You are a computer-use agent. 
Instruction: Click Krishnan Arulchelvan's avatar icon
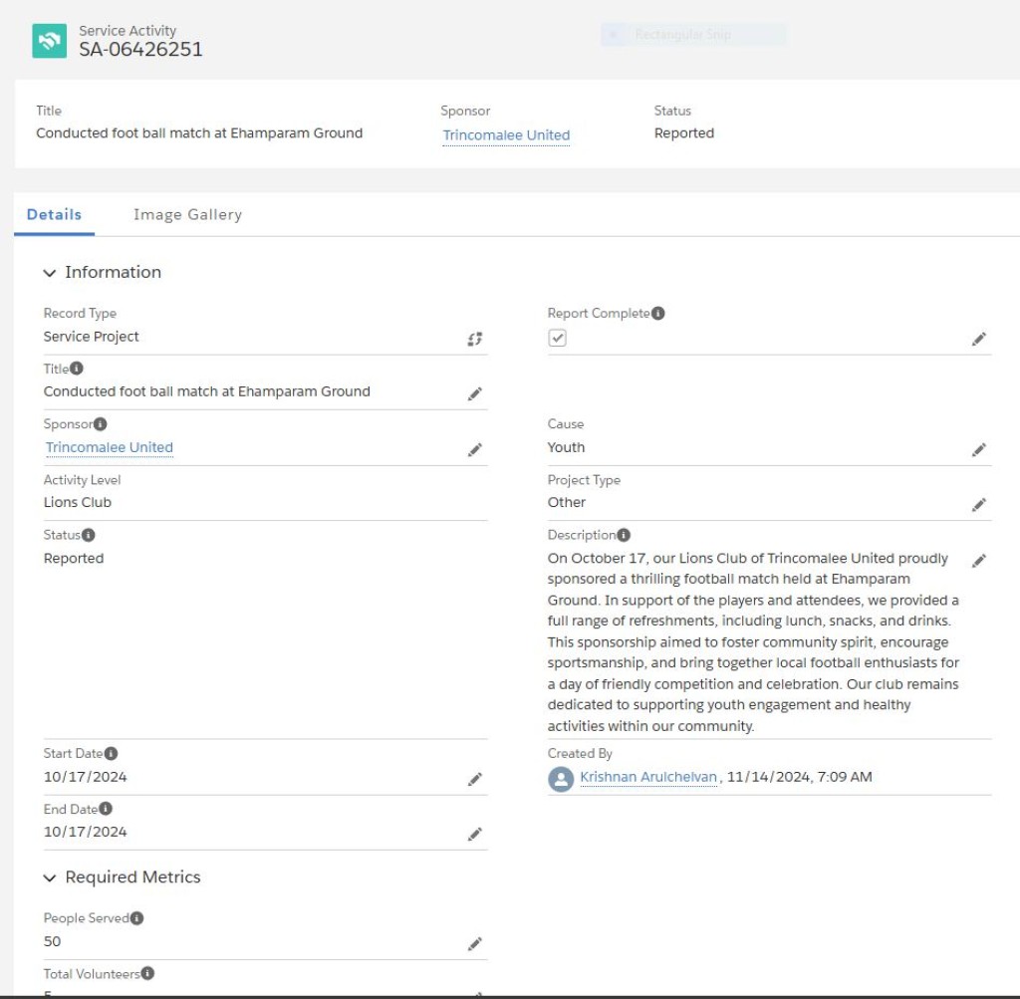coord(561,779)
